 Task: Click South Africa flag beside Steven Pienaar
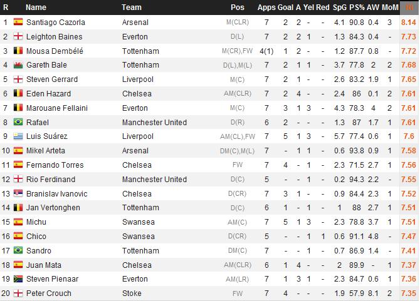pyautogui.click(x=18, y=279)
